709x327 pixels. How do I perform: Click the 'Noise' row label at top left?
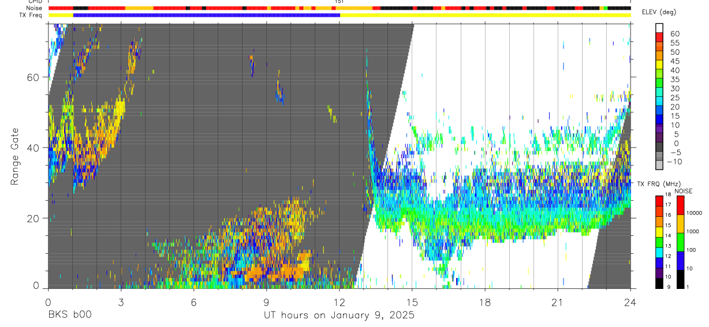pyautogui.click(x=35, y=8)
